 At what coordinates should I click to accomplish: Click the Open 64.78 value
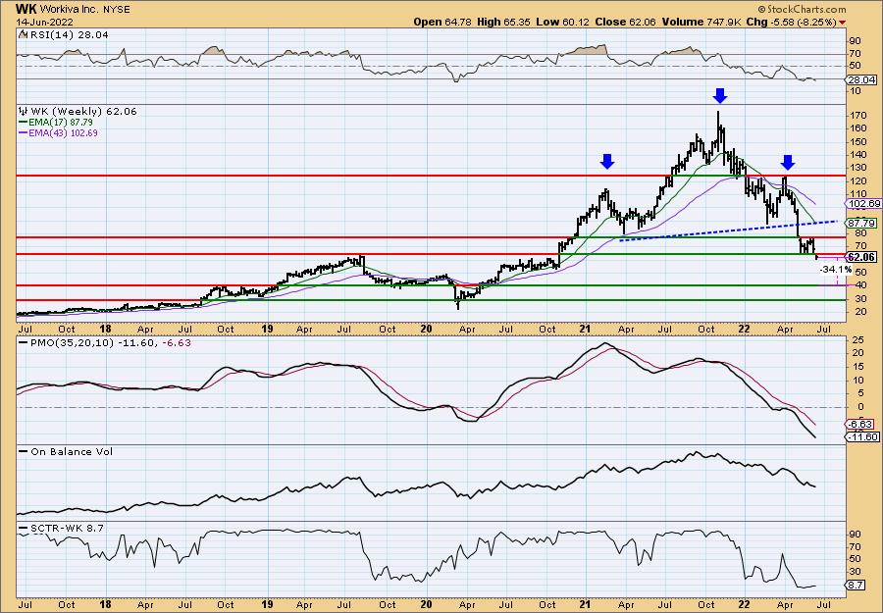point(443,22)
